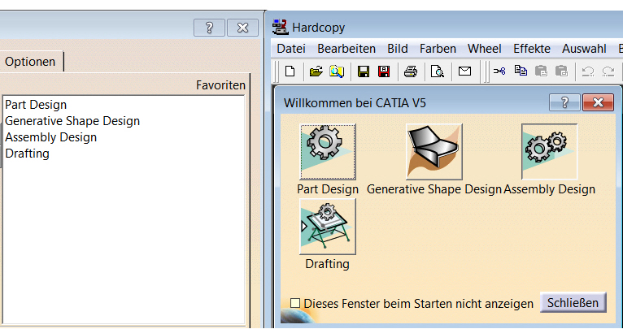Open print preview page-magnifier icon
The image size is (623, 329).
pos(438,71)
